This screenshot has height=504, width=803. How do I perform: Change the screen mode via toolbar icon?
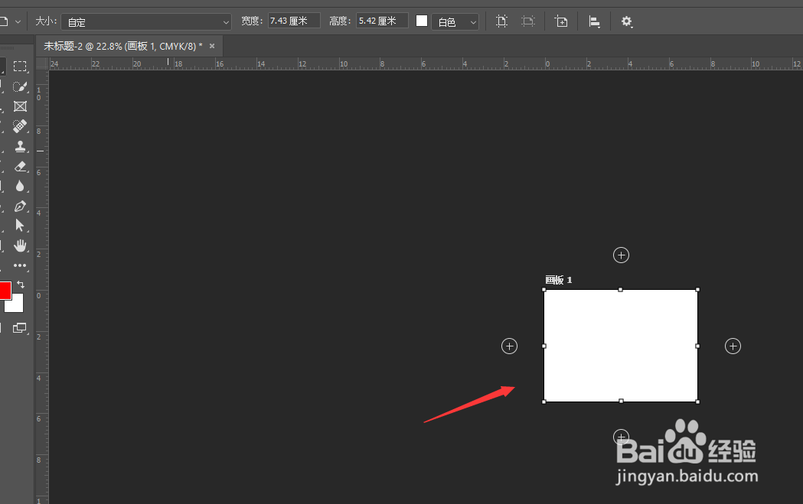(x=19, y=328)
